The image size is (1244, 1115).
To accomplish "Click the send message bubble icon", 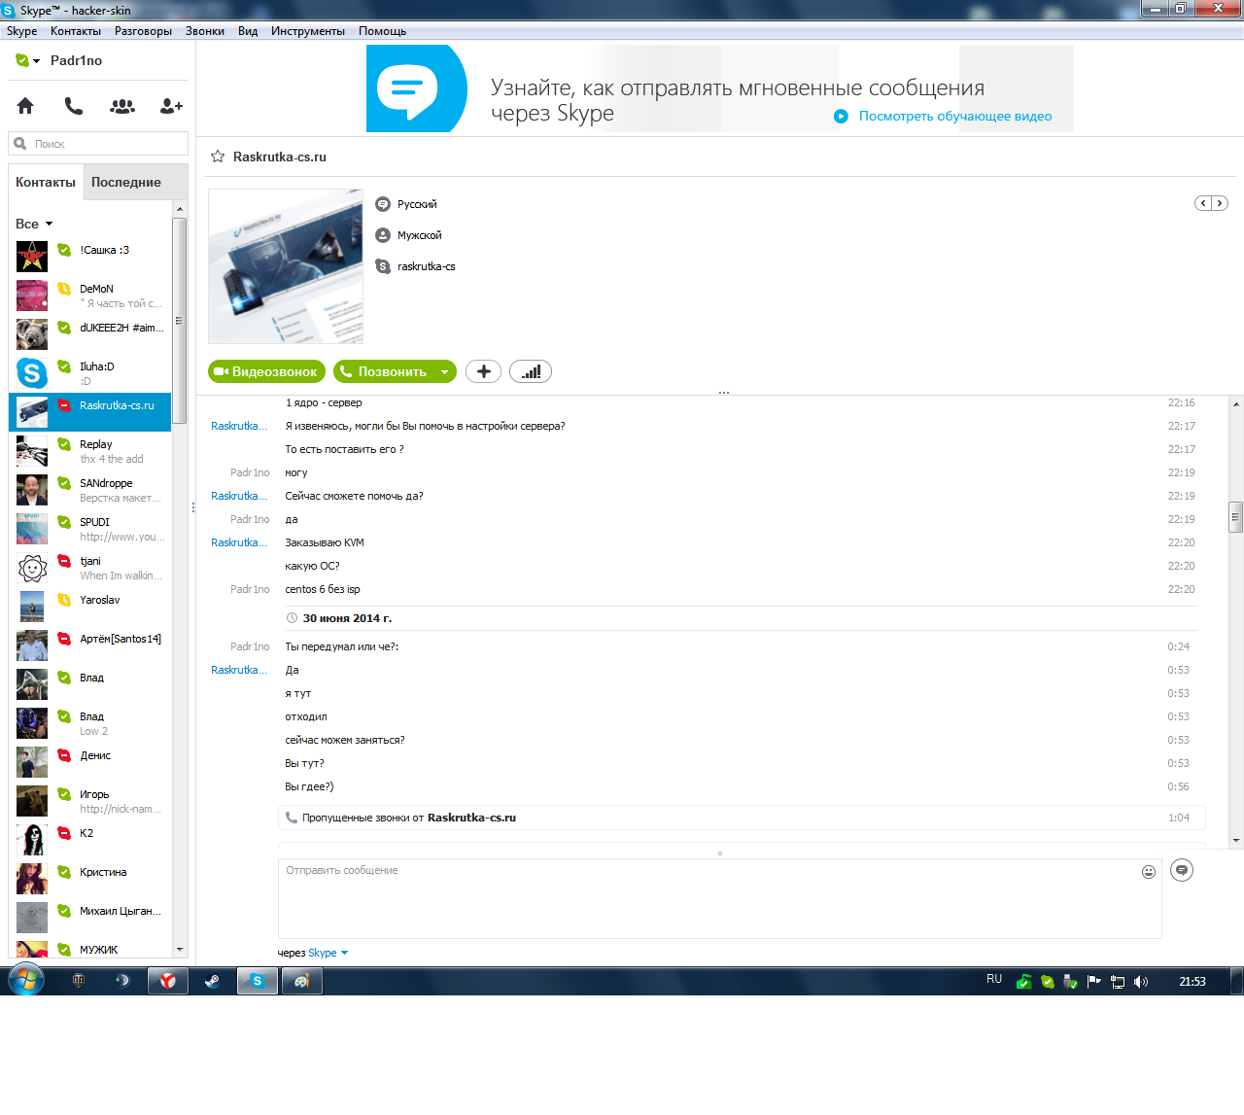I will [x=1182, y=870].
